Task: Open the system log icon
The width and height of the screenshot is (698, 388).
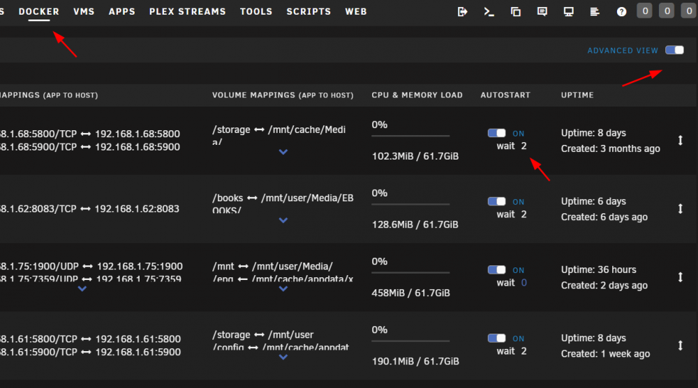Action: (595, 12)
